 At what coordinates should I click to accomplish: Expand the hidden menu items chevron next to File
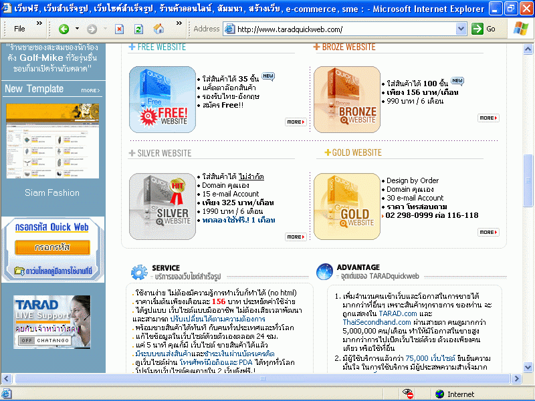point(39,23)
